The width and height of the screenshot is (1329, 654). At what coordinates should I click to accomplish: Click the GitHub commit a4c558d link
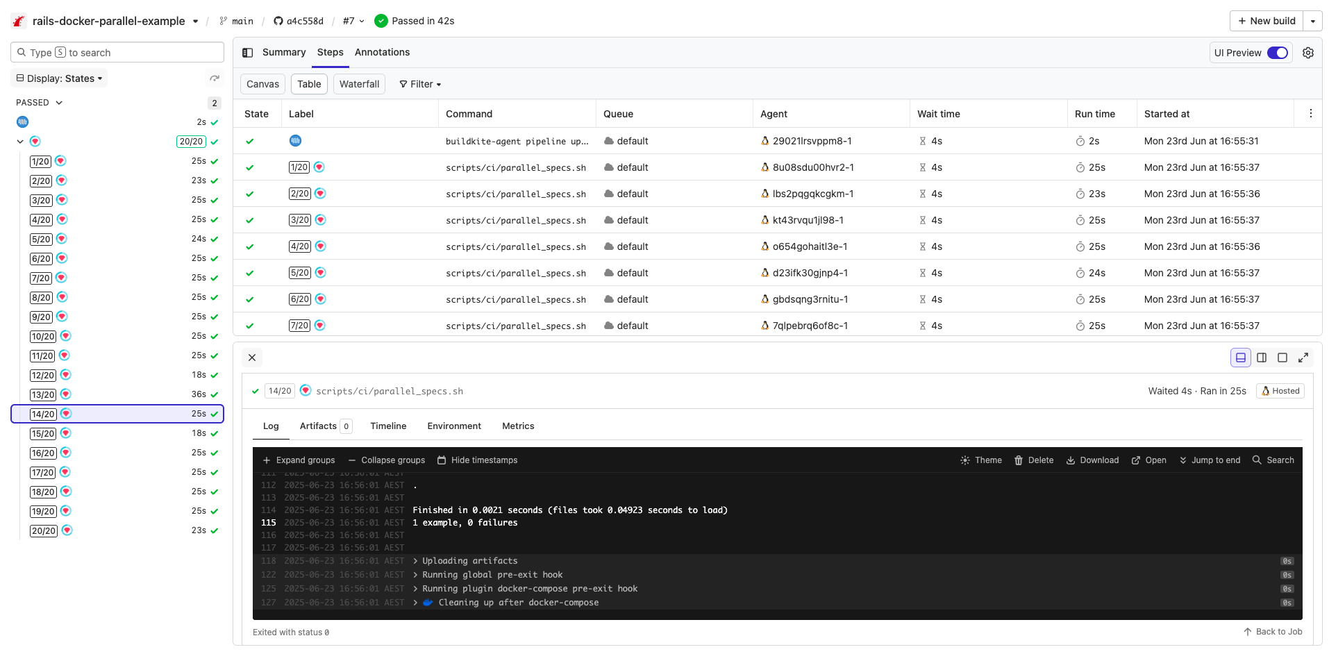(x=299, y=21)
